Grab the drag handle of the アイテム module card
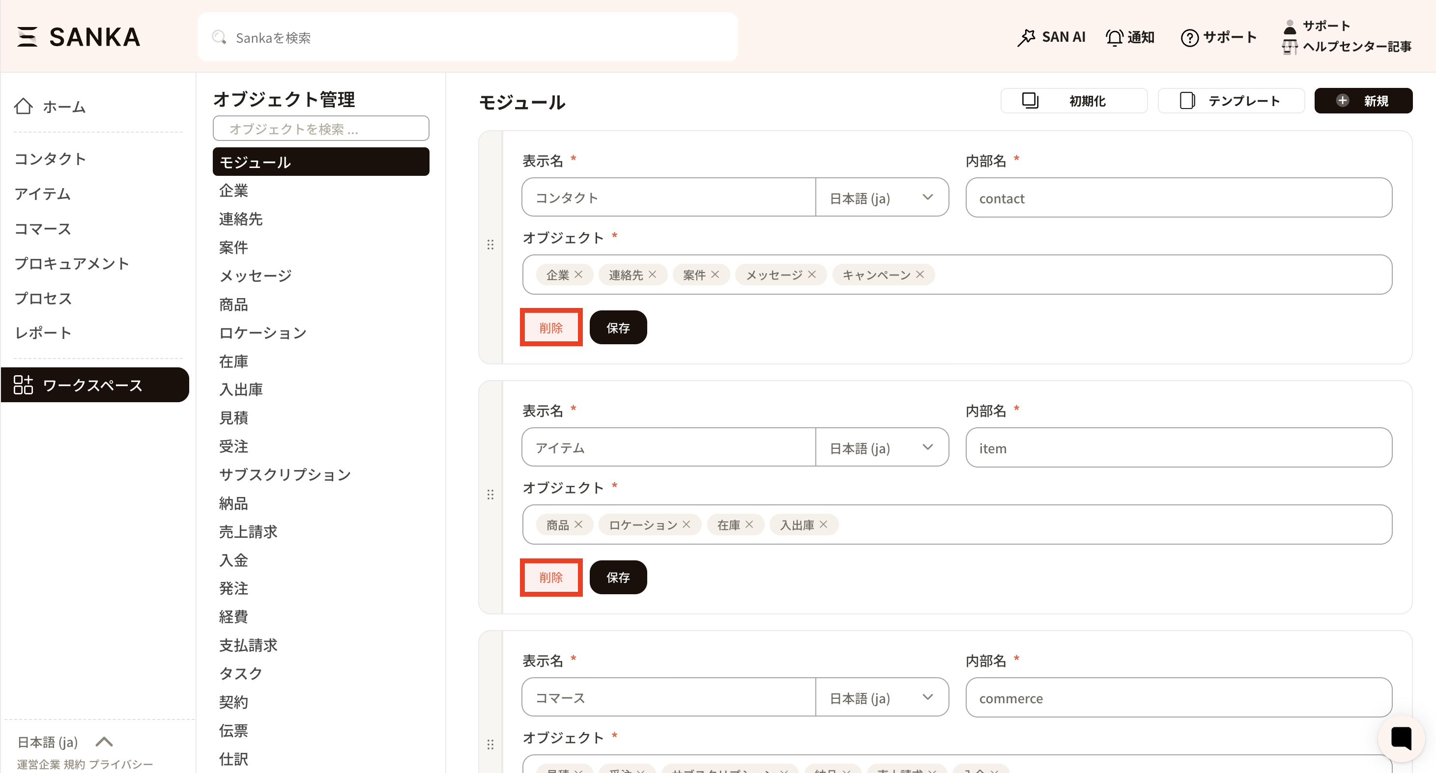 [490, 495]
